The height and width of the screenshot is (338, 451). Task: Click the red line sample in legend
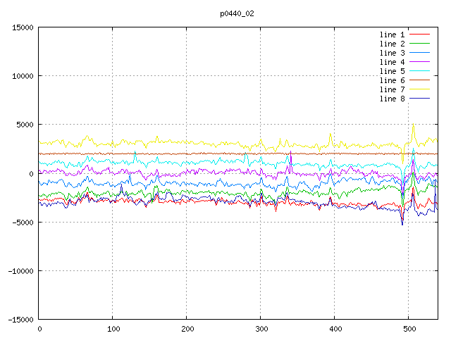420,35
